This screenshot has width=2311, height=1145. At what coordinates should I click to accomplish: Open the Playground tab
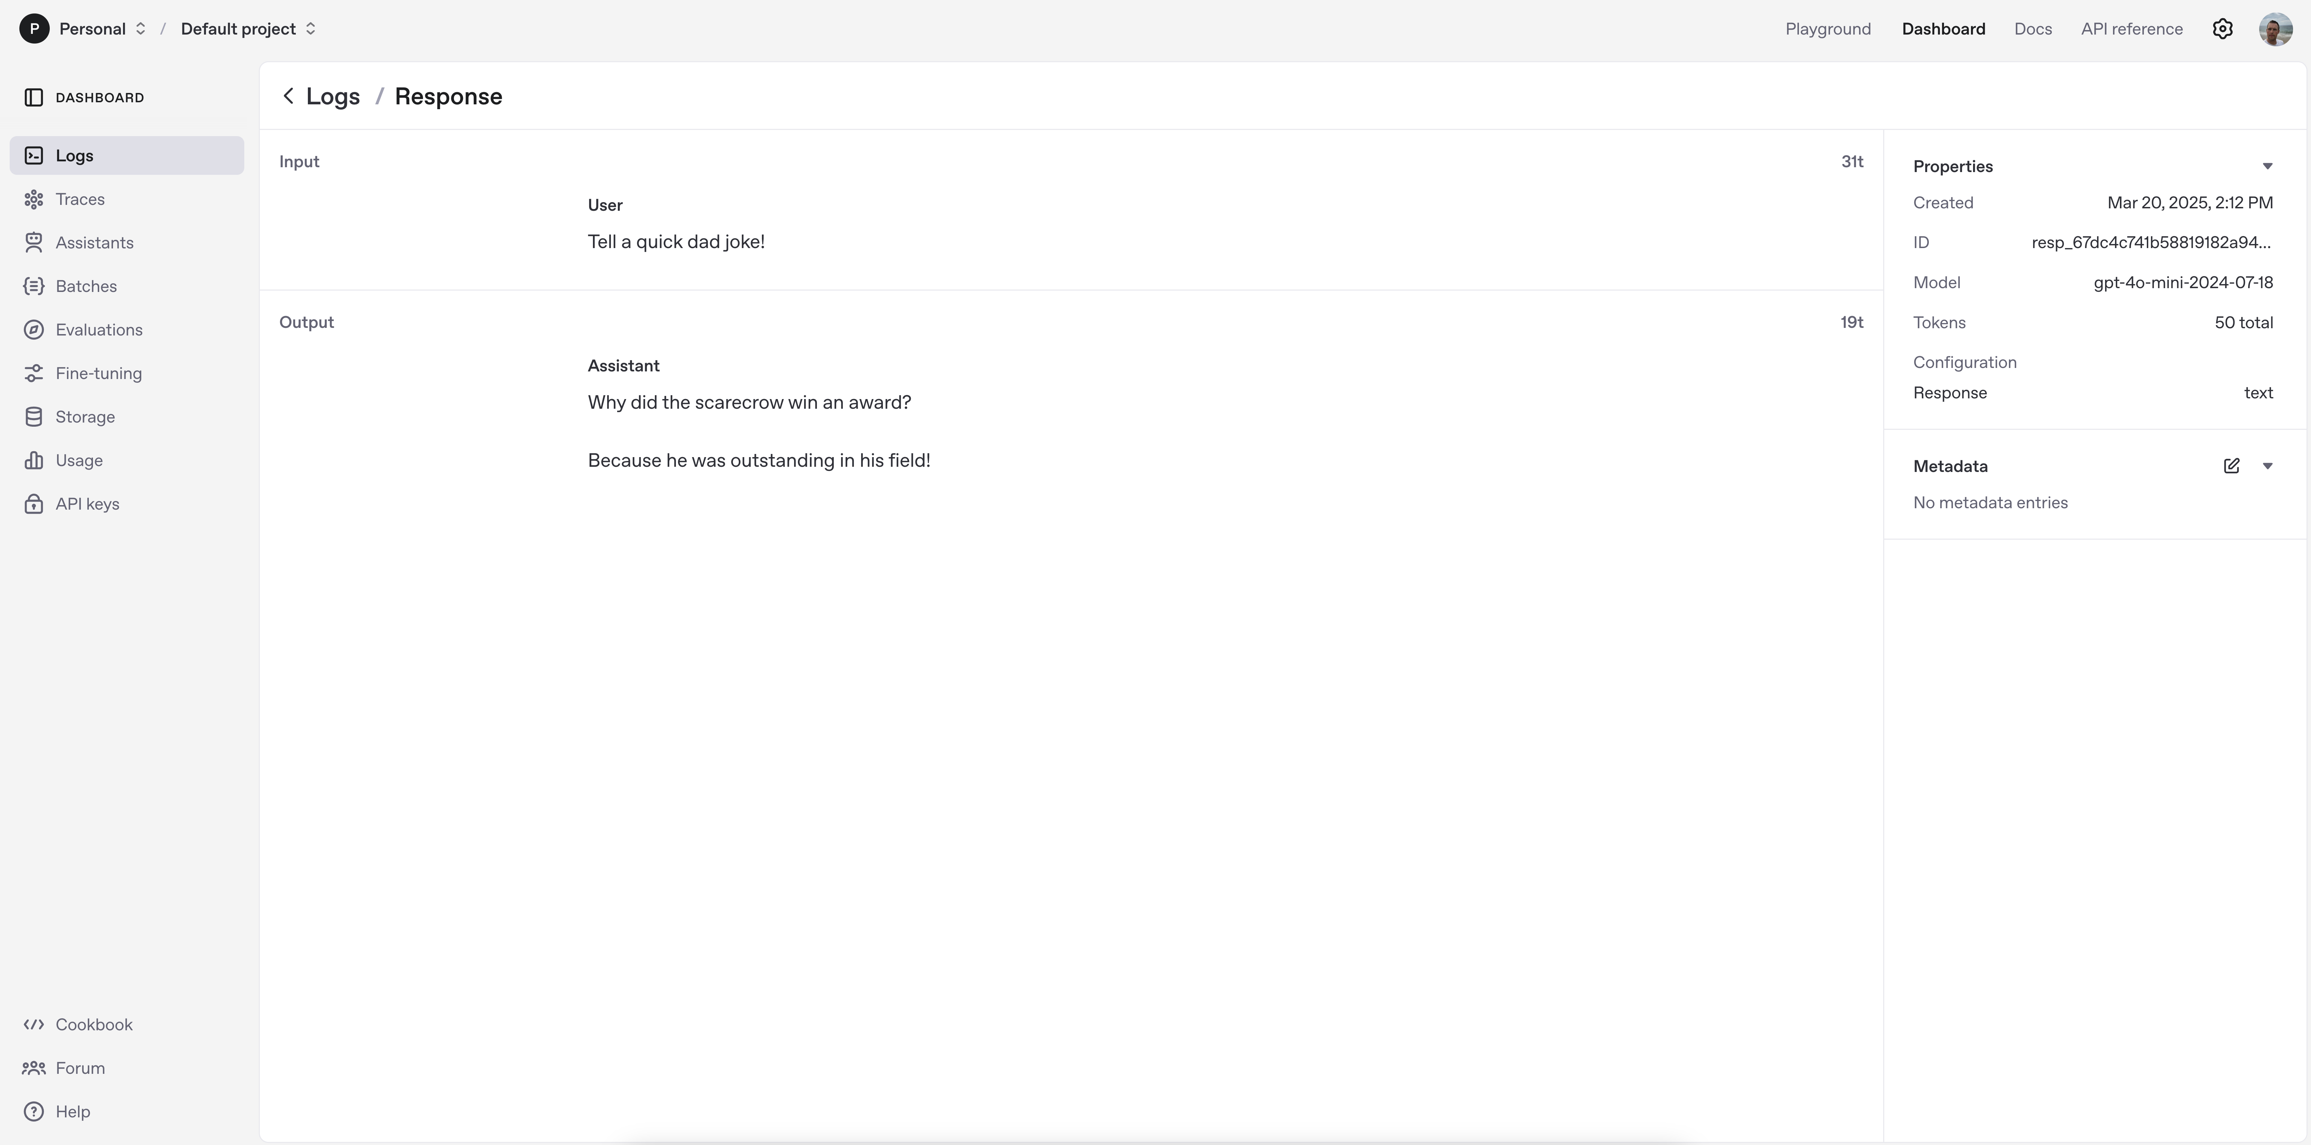click(1828, 29)
